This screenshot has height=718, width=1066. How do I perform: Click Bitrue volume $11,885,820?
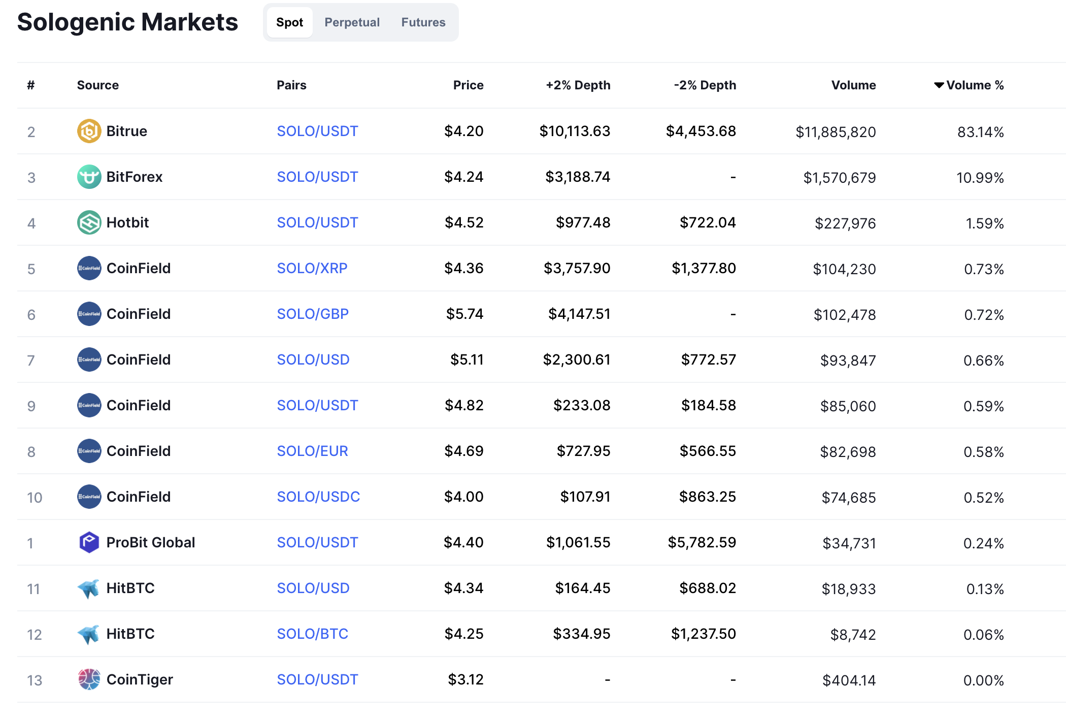[x=836, y=132]
